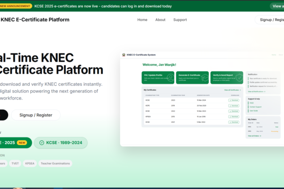This screenshot has height=189, width=284.
Task: Click Download for the KCPE 2019 row
Action: (x=234, y=106)
